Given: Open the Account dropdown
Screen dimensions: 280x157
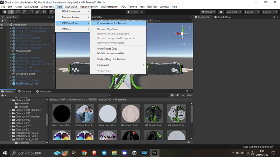Looking at the screenshot, I should click(234, 12).
